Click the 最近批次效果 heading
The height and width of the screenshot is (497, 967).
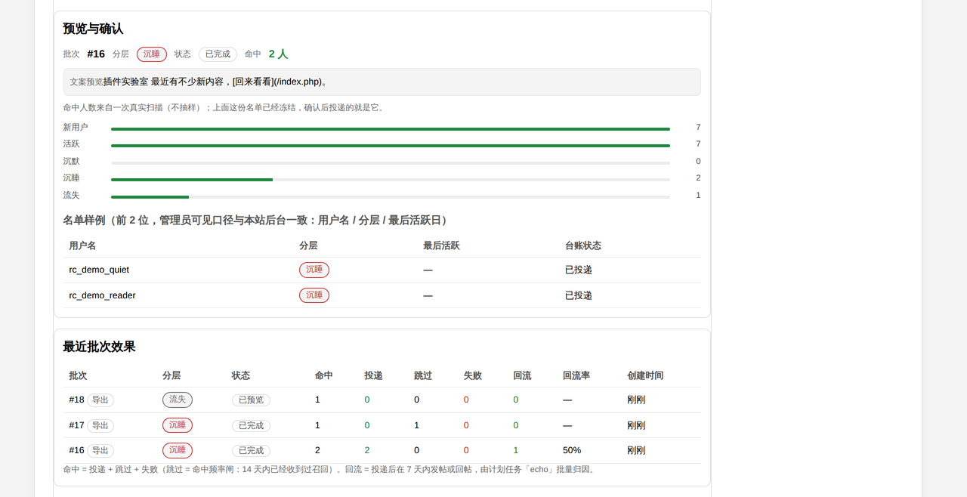(x=99, y=347)
